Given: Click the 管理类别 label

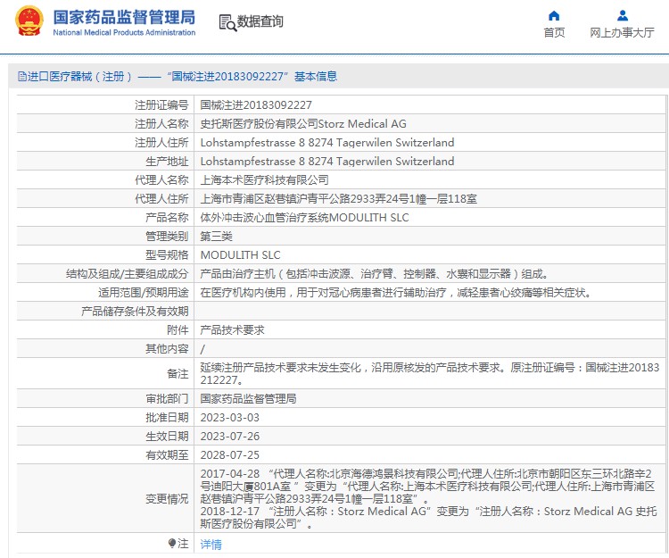Looking at the screenshot, I should tap(167, 237).
